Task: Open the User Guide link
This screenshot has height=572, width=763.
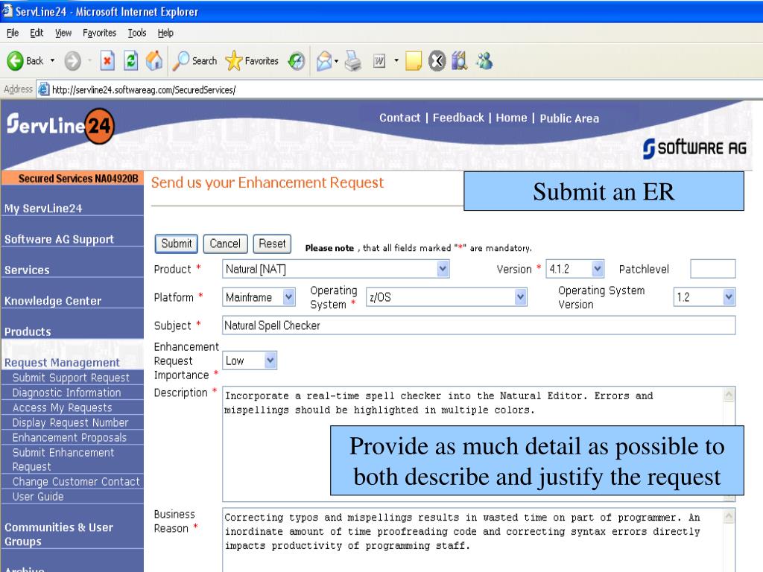Action: click(38, 497)
